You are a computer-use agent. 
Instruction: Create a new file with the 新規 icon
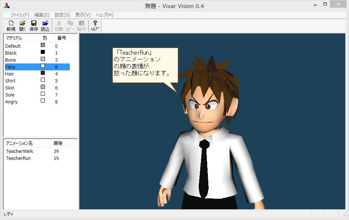(x=11, y=25)
